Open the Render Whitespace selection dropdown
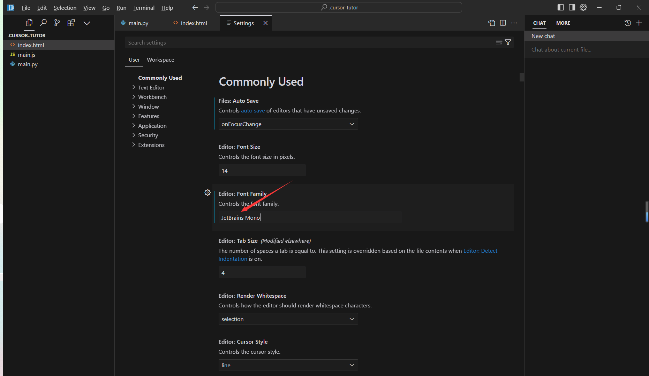649x376 pixels. [288, 319]
